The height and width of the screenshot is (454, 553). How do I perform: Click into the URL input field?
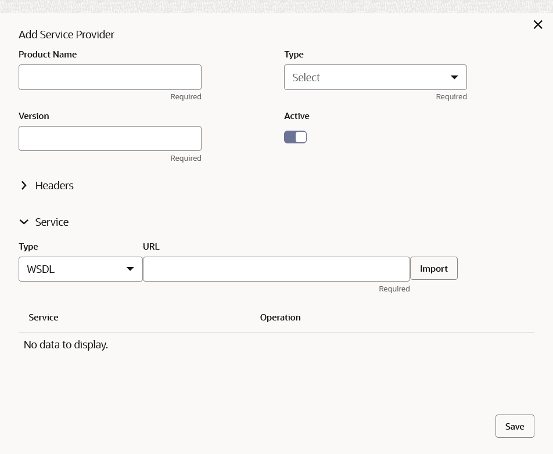(276, 269)
